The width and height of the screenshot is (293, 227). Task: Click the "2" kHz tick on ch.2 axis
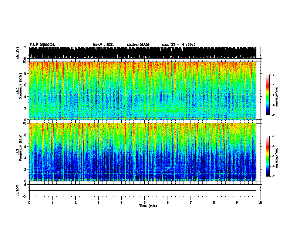[26, 170]
